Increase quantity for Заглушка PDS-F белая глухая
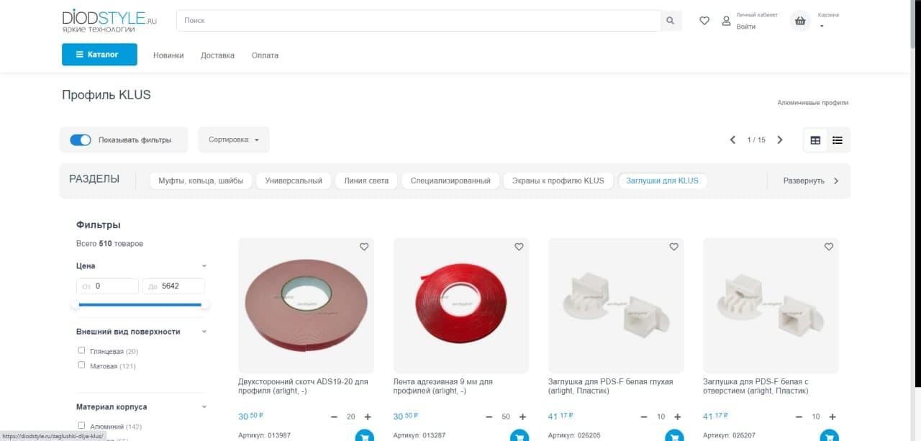 [678, 417]
